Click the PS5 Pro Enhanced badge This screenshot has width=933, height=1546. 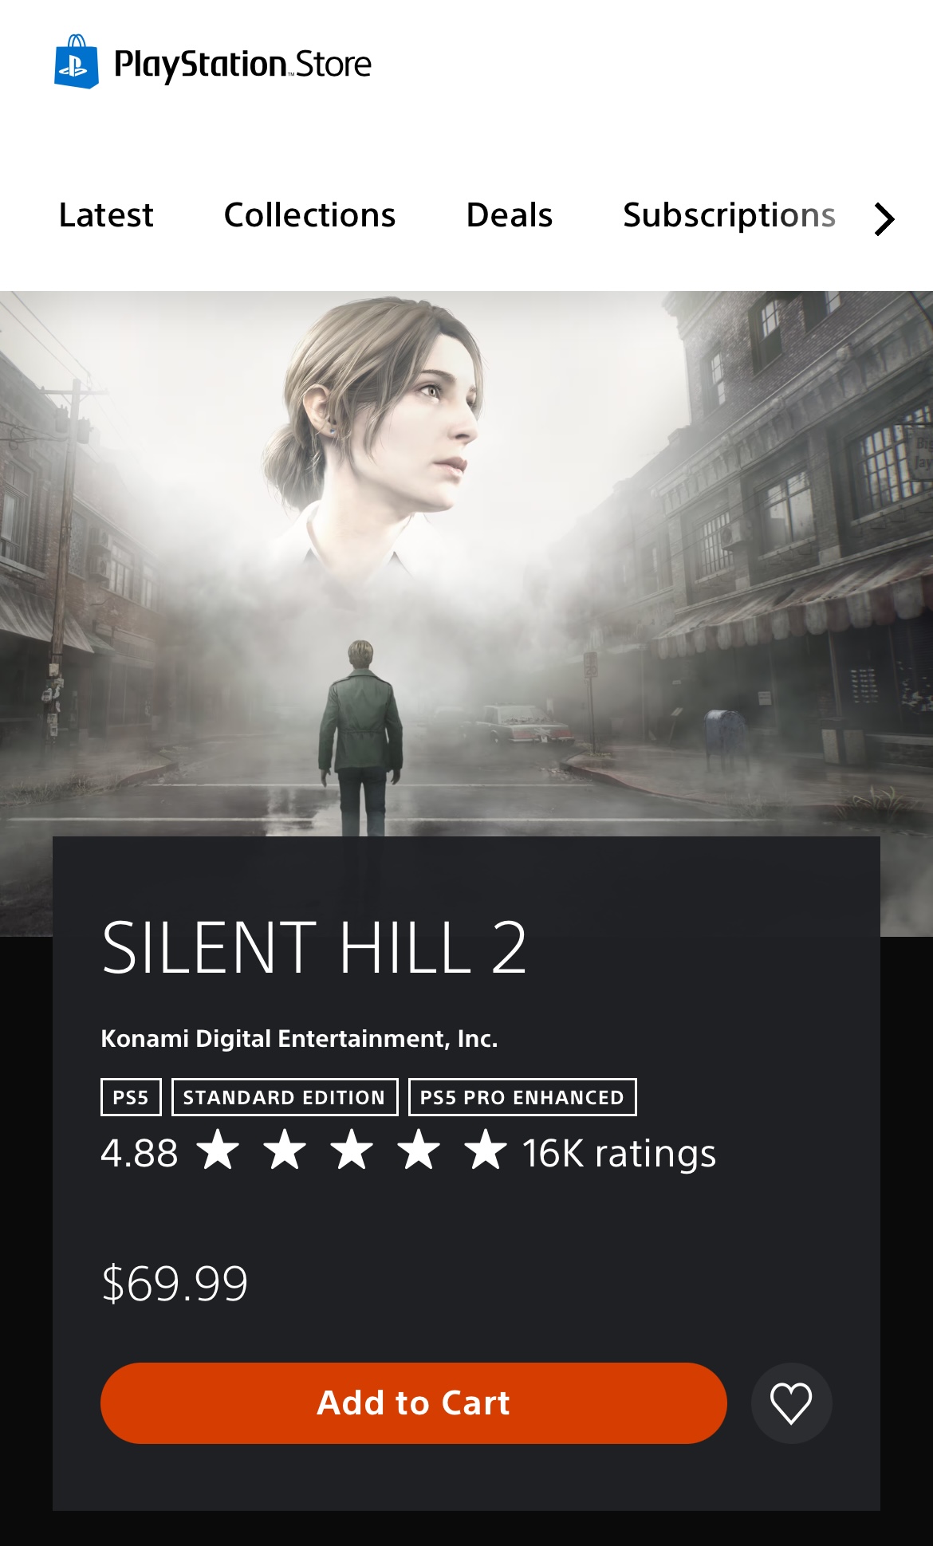click(x=522, y=1097)
